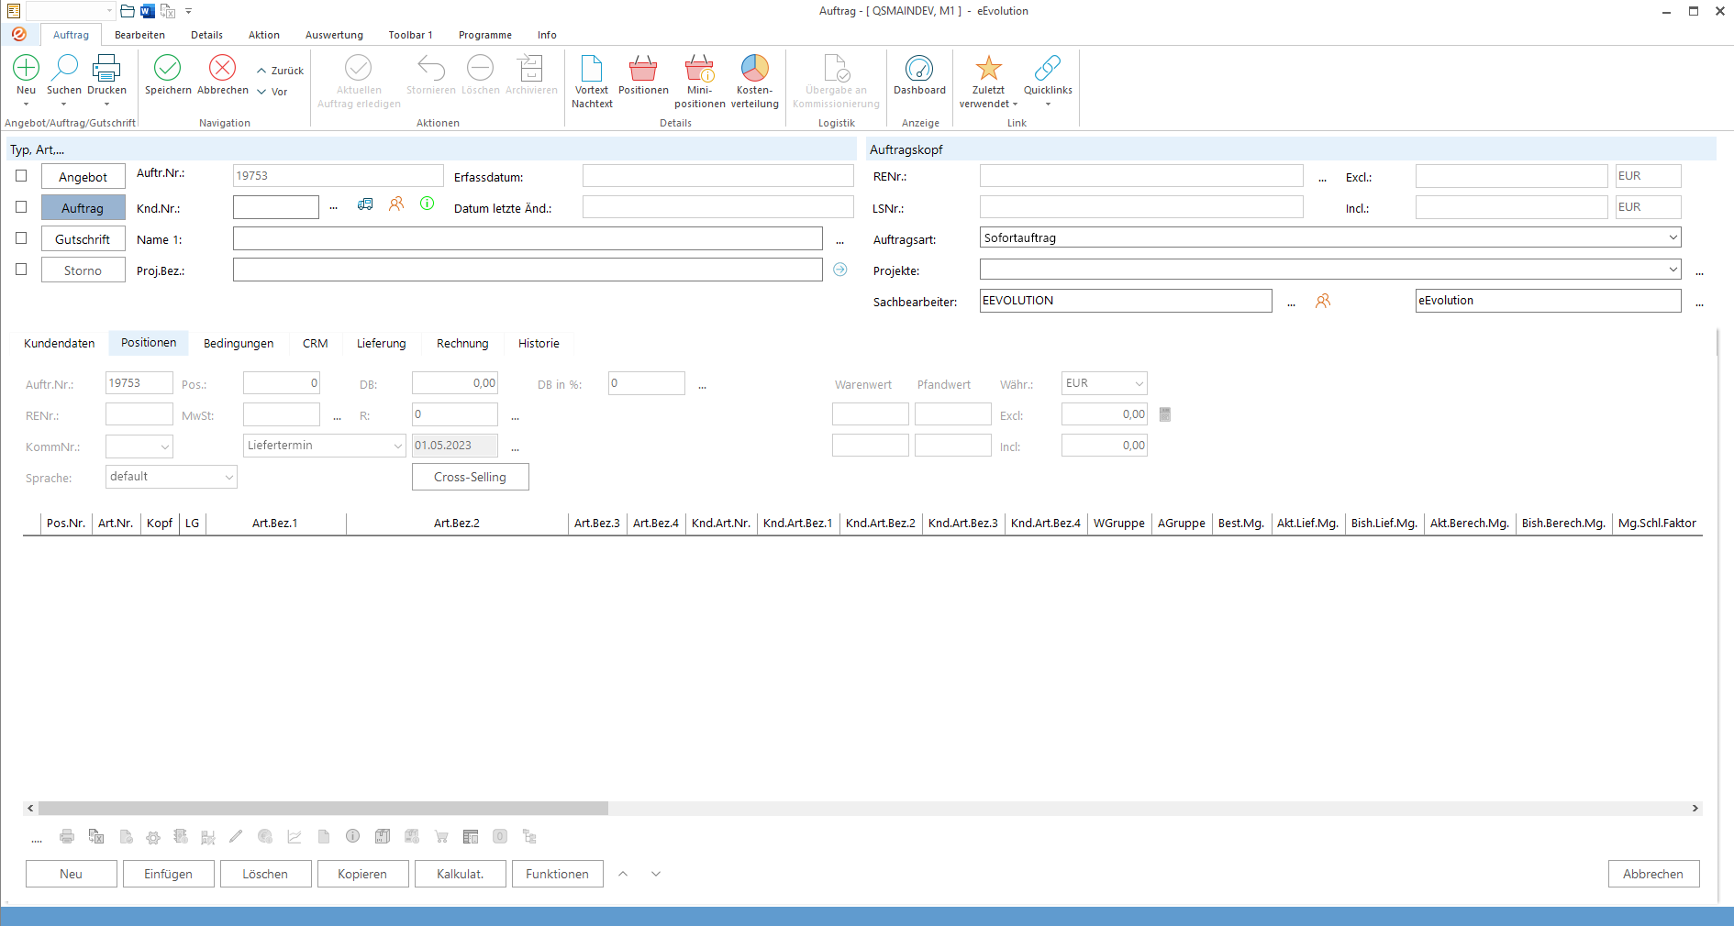Click green info icon beside Knd.Nr.

[428, 204]
